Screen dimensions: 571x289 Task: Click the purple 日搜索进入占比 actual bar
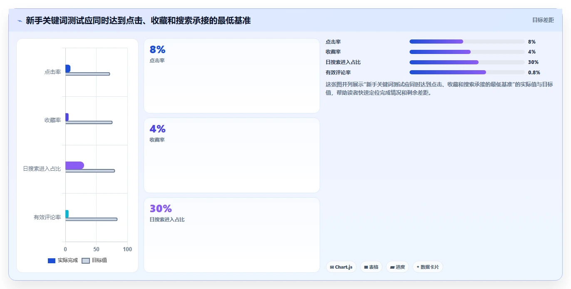tap(74, 165)
